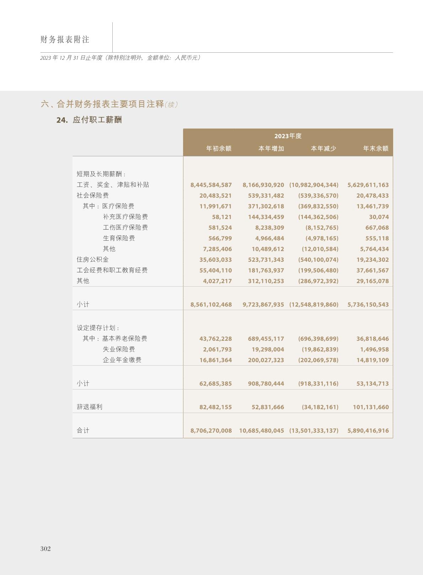Click the 基本养老保险费 row label

tap(124, 339)
